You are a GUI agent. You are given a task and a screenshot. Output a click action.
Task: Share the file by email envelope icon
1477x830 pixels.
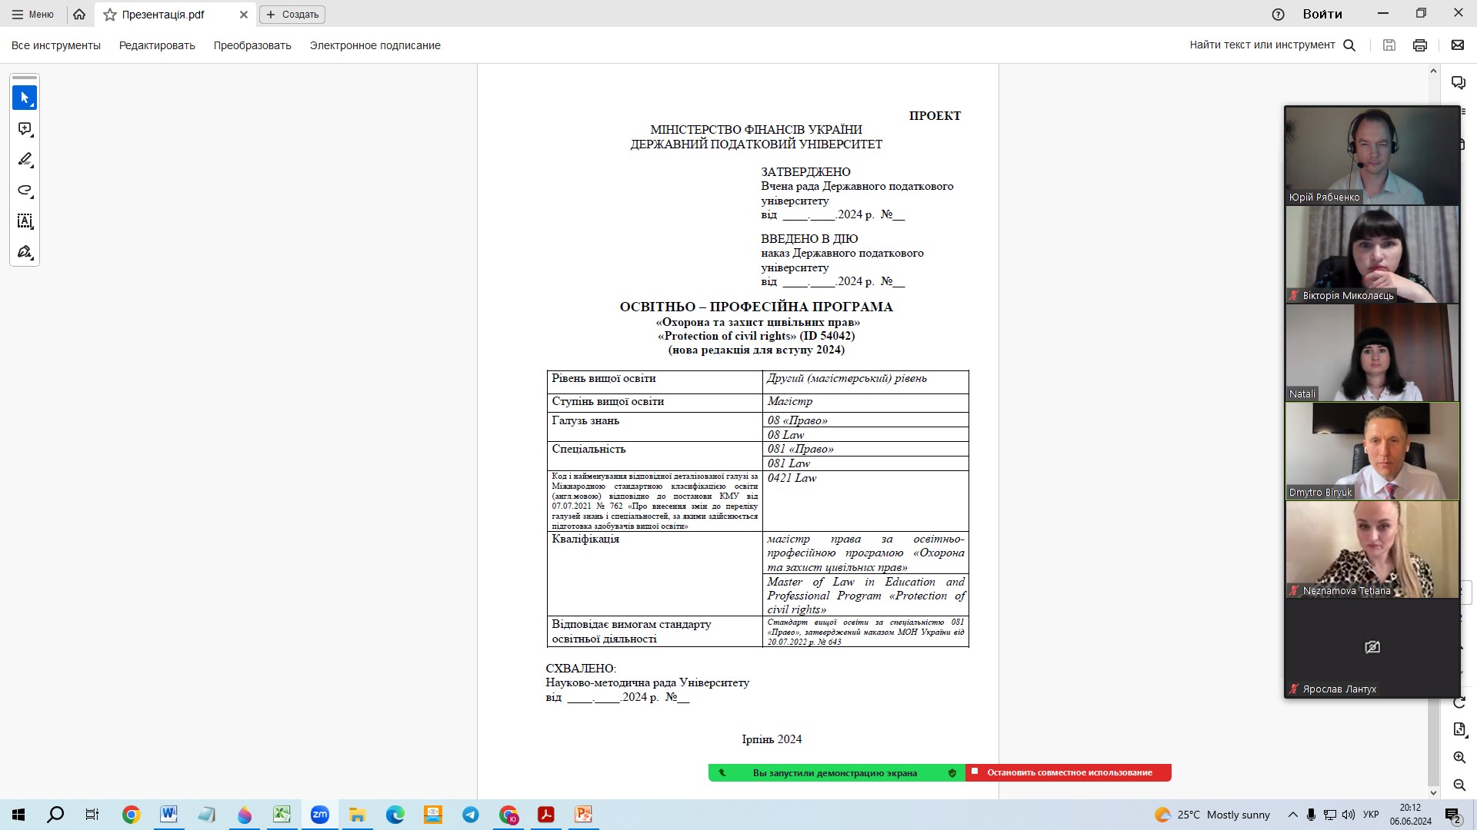(x=1458, y=45)
